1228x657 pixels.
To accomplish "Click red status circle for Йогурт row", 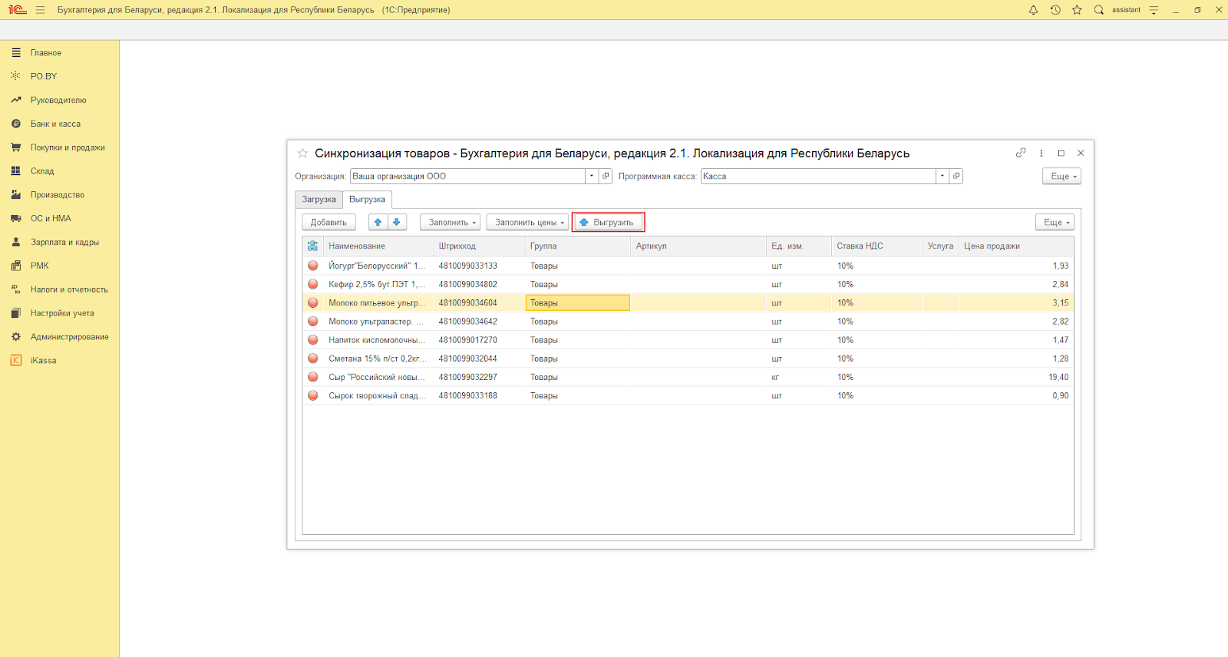I will 312,266.
